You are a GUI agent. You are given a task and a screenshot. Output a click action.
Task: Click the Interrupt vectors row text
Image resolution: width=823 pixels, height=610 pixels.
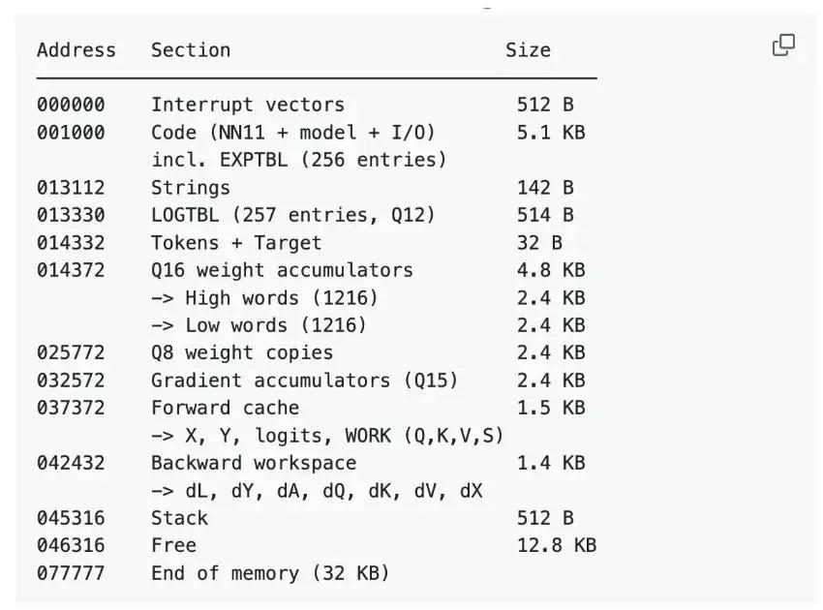pyautogui.click(x=247, y=105)
